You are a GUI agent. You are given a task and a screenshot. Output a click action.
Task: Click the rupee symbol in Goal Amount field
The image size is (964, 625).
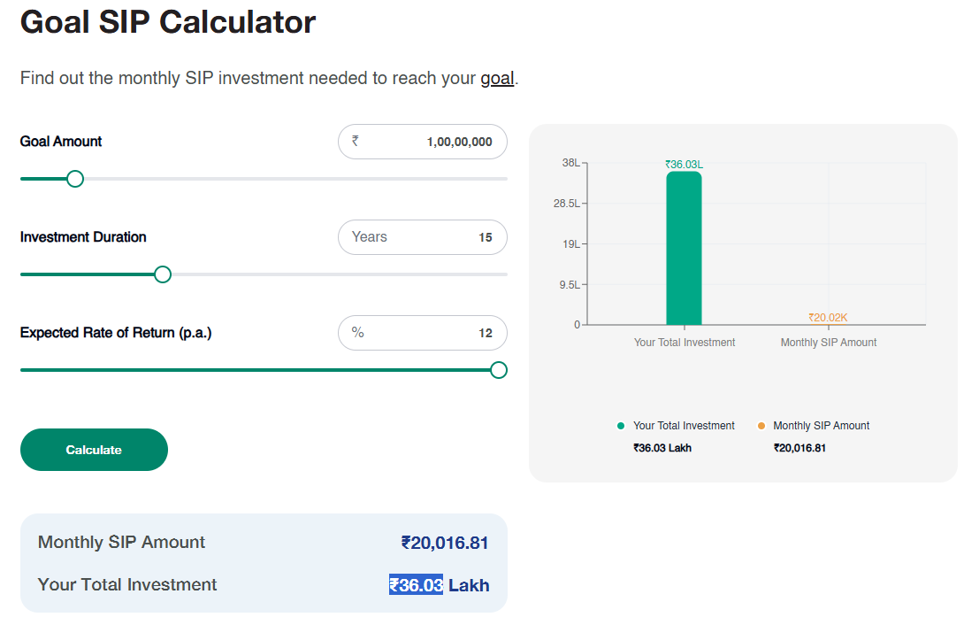pyautogui.click(x=356, y=141)
